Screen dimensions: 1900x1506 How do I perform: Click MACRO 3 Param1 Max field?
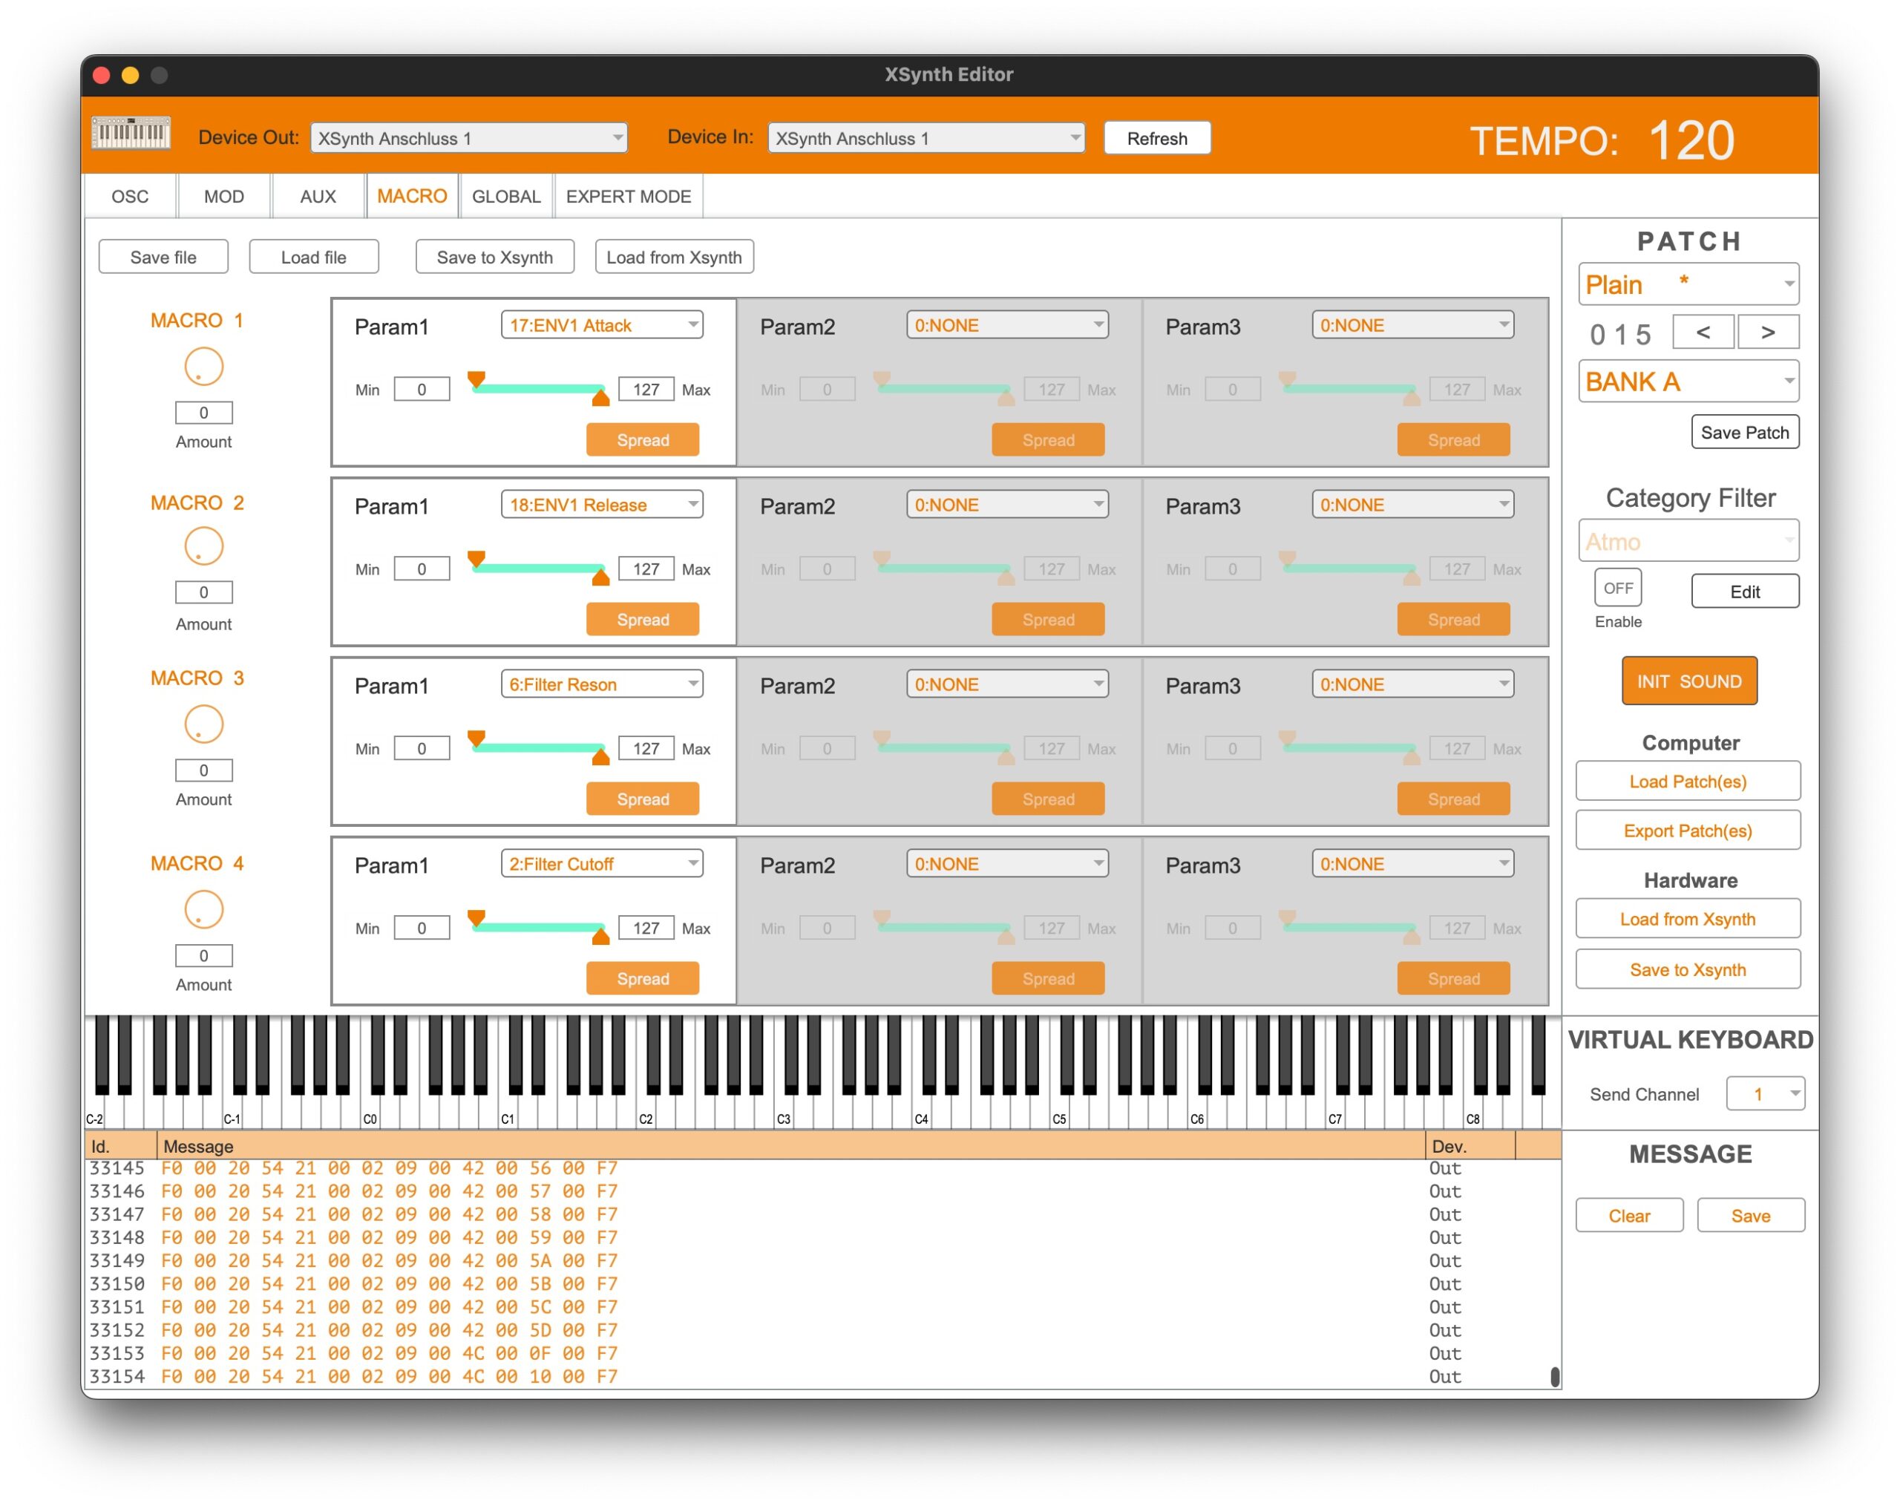[646, 748]
